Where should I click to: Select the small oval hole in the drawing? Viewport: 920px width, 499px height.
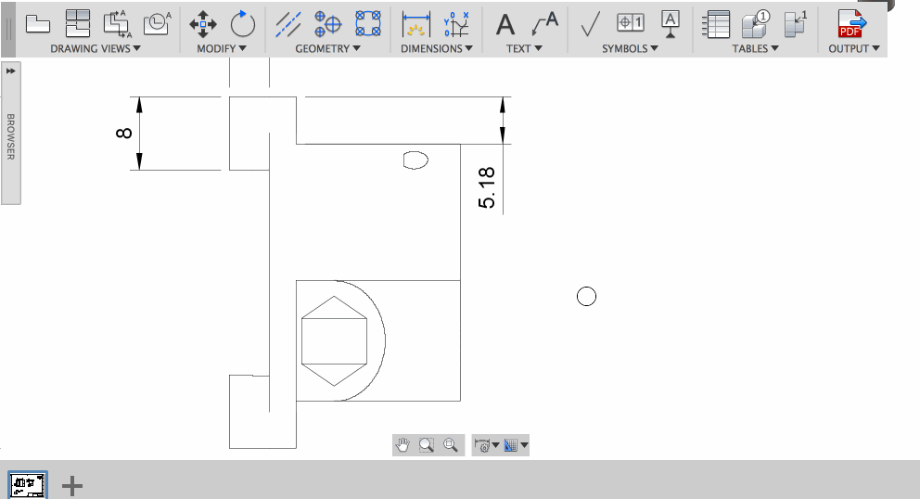click(416, 160)
